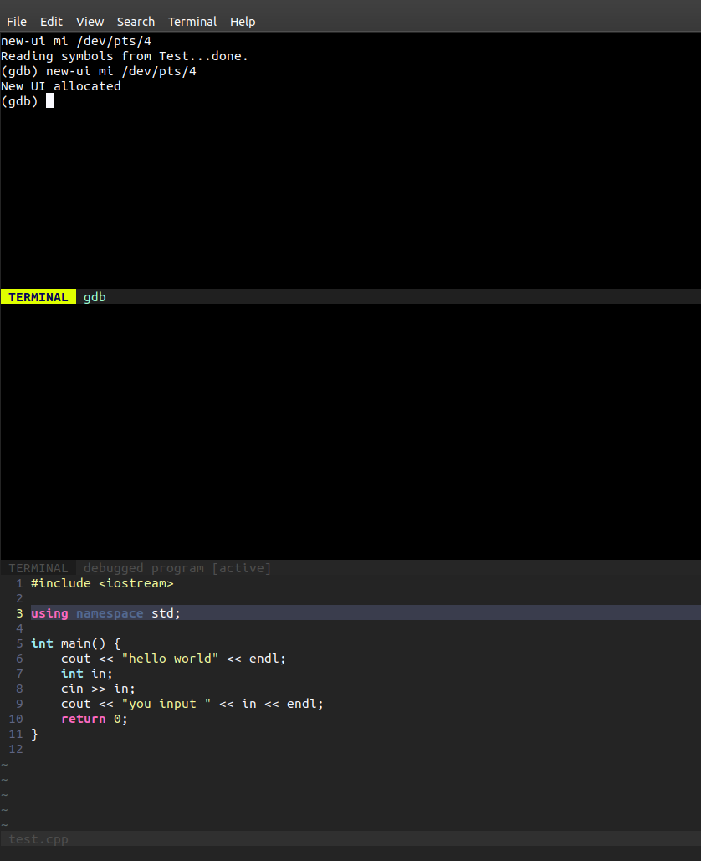Open the Edit menu

click(x=51, y=22)
